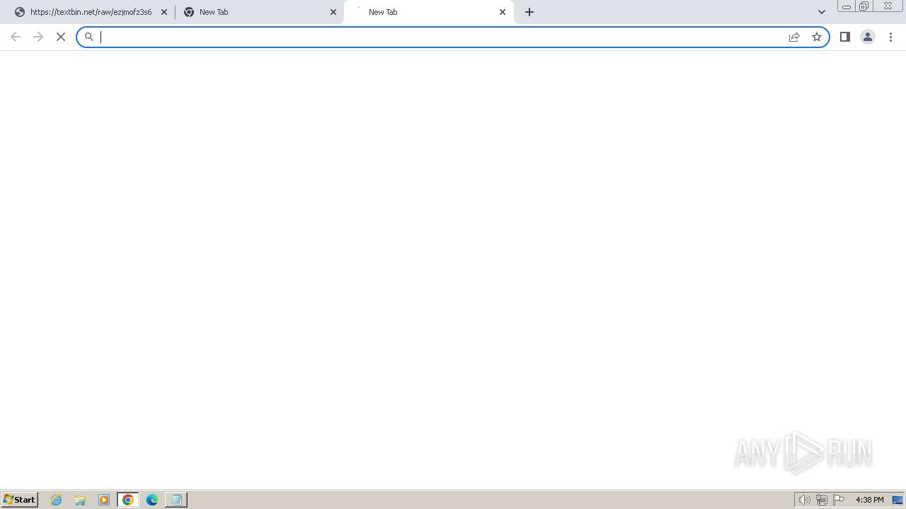Screen dimensions: 906x509
Task: Open the Windows Start menu
Action: pos(20,500)
